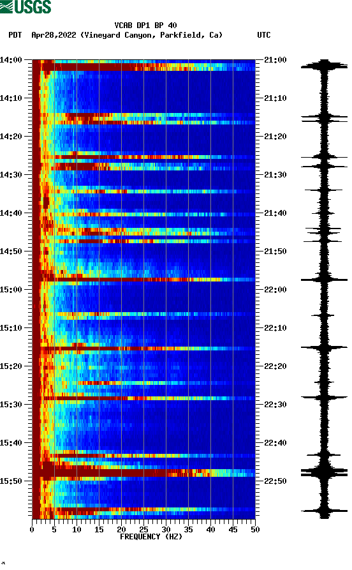Screen dimensions: 352x570
Task: Click the PDT timezone label
Action: click(15, 35)
